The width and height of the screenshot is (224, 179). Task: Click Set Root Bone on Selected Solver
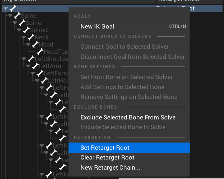click(x=129, y=77)
